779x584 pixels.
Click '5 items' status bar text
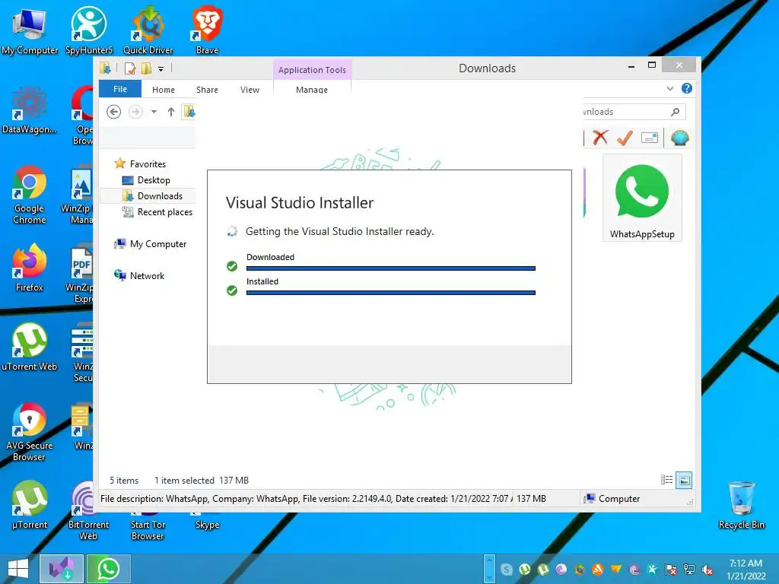[124, 481]
